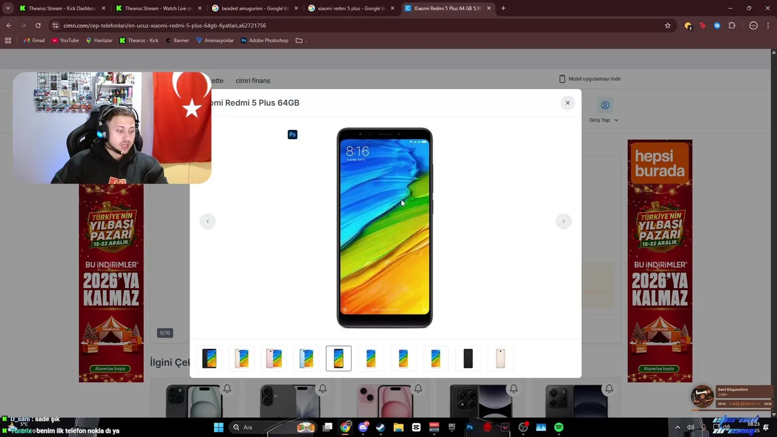Open Voicemeeter from the taskbar
The width and height of the screenshot is (777, 437).
(434, 427)
